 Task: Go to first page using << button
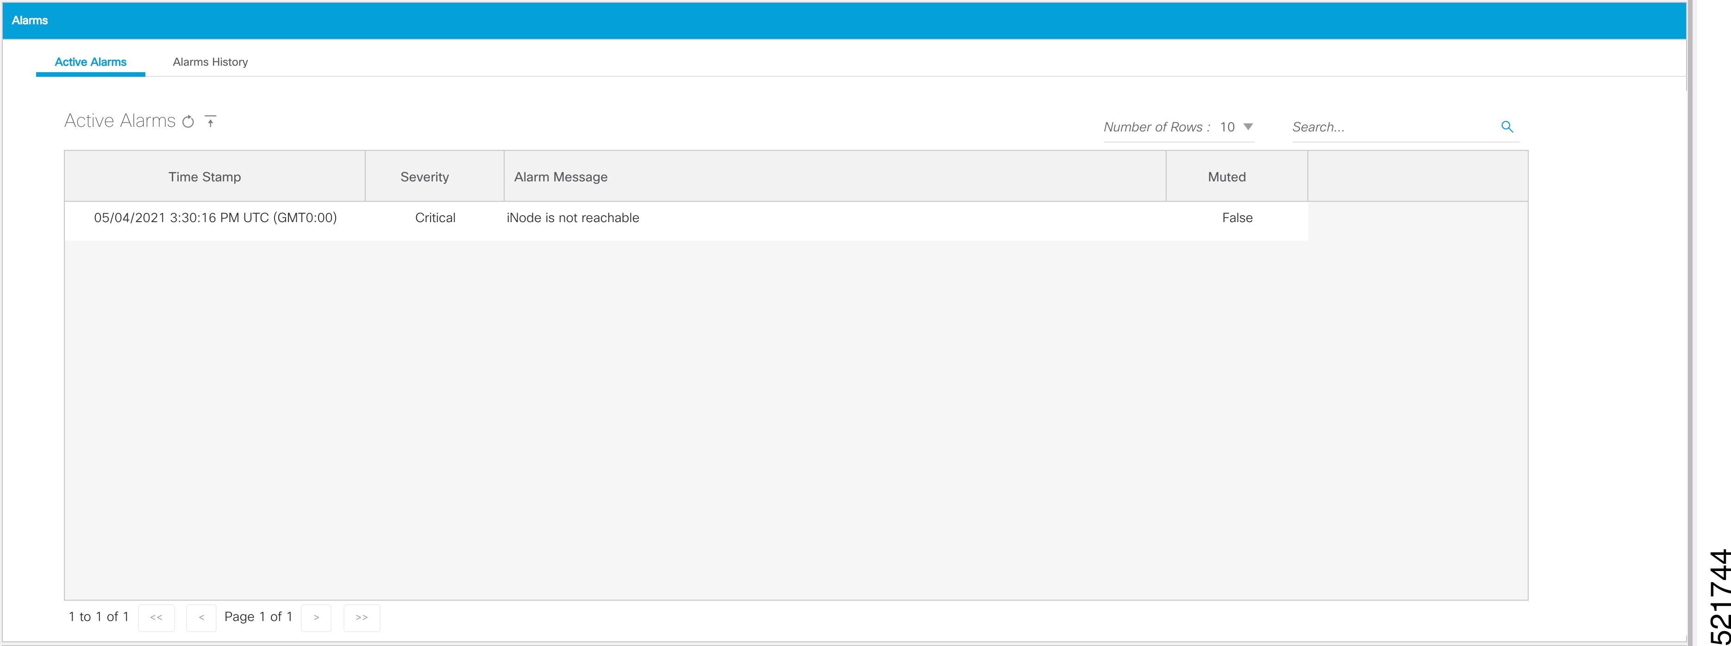(156, 617)
